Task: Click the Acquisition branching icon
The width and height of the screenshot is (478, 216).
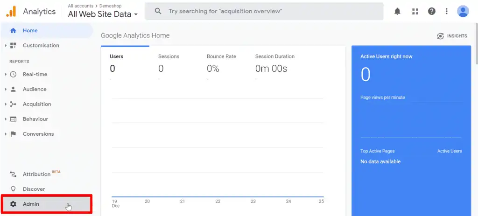Action: [x=13, y=104]
